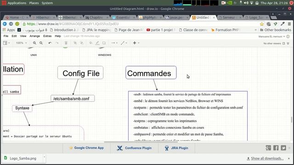294x165 pixels.
Task: Click the To Front icon
Action: click(x=75, y=43)
